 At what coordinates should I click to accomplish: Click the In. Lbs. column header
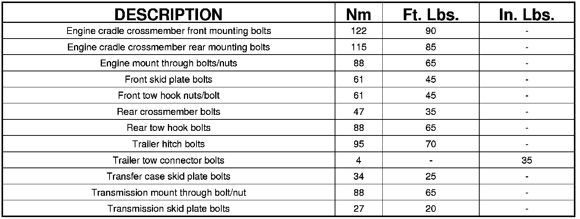(x=526, y=14)
